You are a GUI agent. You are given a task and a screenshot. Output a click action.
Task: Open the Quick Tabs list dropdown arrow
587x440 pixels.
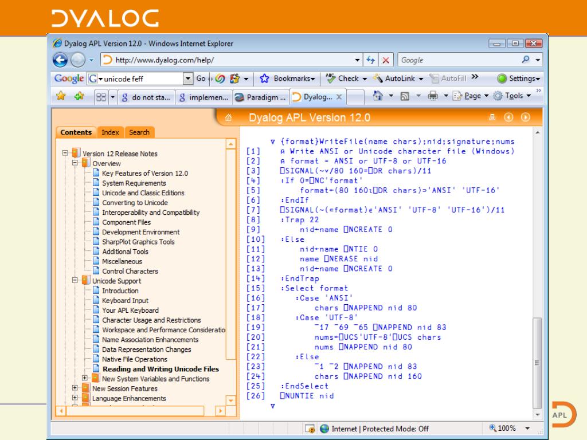click(112, 97)
